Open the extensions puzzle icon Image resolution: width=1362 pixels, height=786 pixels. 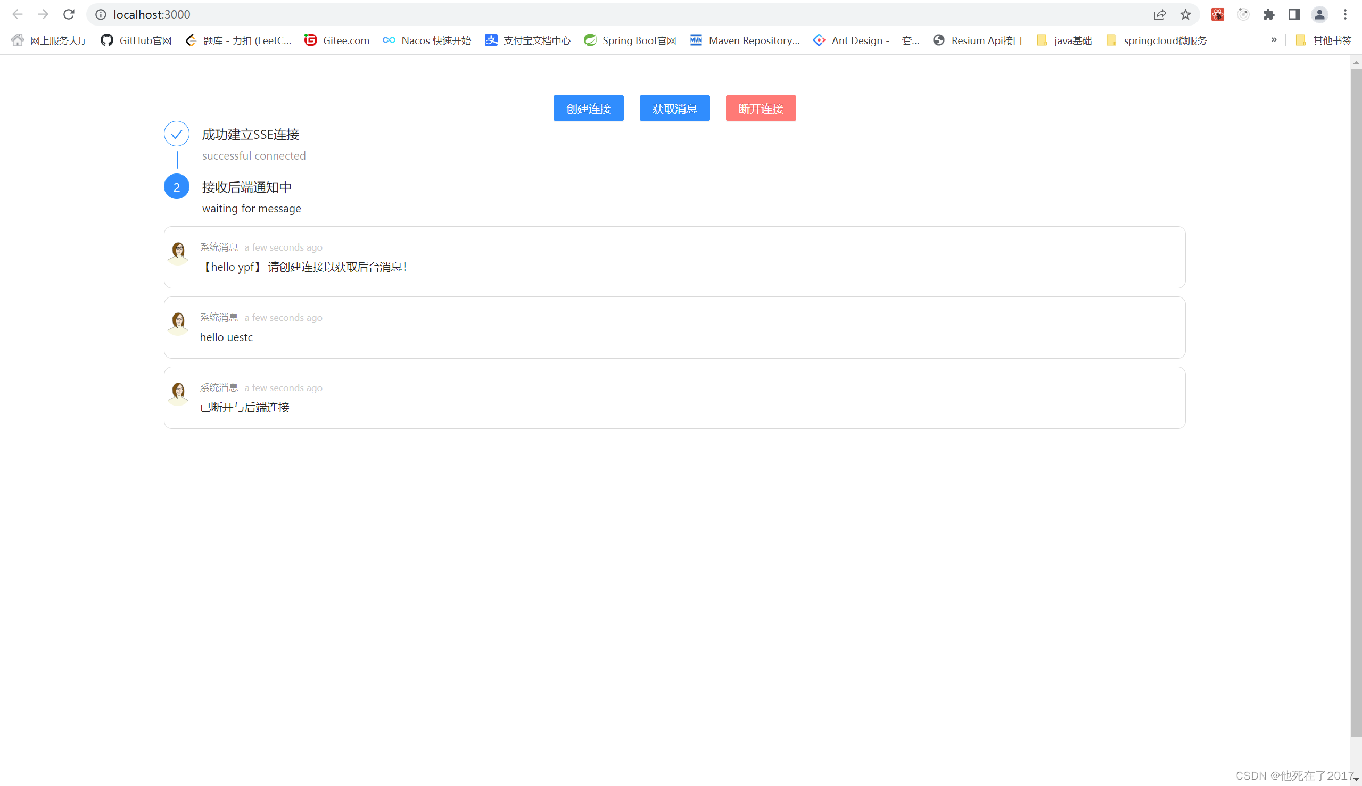click(x=1269, y=14)
